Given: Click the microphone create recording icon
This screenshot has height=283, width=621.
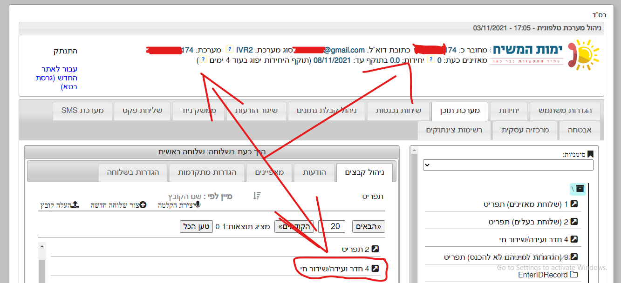Looking at the screenshot, I should pos(198,204).
